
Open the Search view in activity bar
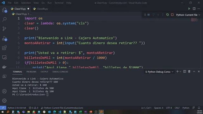point(4,19)
